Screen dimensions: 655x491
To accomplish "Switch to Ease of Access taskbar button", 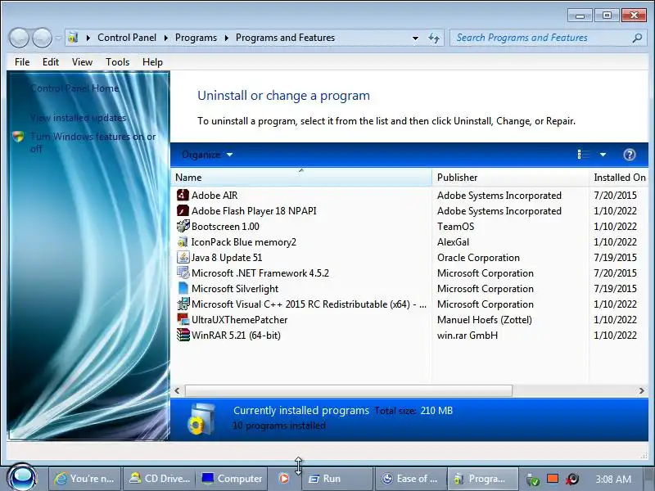I will (410, 479).
